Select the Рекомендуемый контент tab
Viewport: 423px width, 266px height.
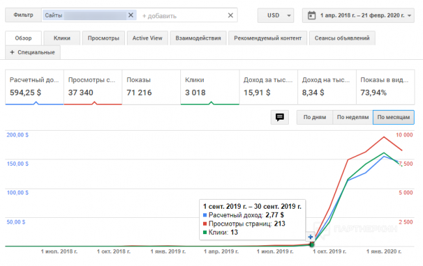(267, 38)
